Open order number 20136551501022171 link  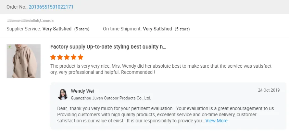51,7
